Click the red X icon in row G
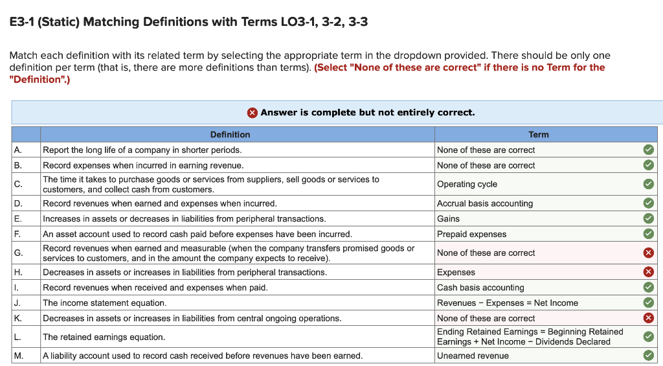The height and width of the screenshot is (366, 663). pos(648,253)
